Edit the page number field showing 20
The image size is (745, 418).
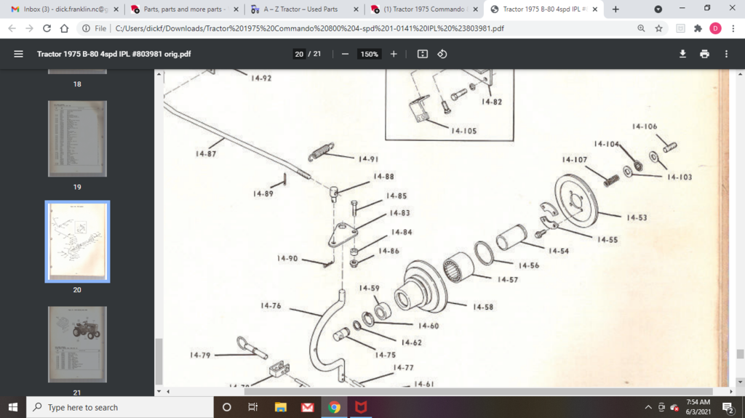click(x=299, y=54)
